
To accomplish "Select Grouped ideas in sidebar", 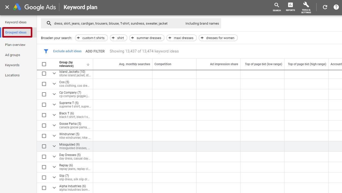I will coord(16,32).
